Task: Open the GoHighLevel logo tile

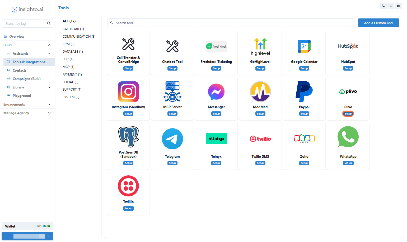Action: 260,46
